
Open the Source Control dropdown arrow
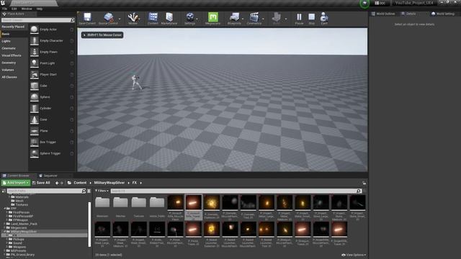(120, 19)
